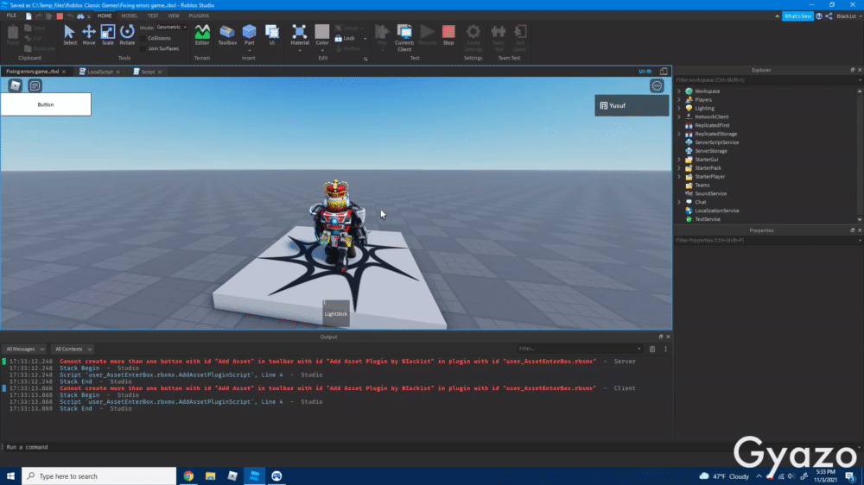Open the top bar help icon
Image resolution: width=864 pixels, height=485 pixels.
coord(819,16)
